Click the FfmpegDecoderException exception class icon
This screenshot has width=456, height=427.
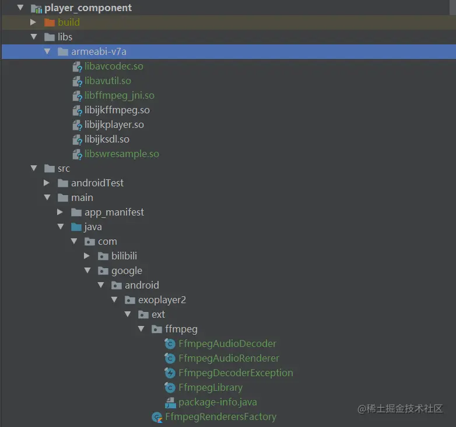[170, 373]
